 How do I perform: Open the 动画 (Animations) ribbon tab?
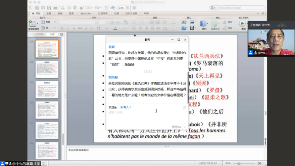coord(117,14)
